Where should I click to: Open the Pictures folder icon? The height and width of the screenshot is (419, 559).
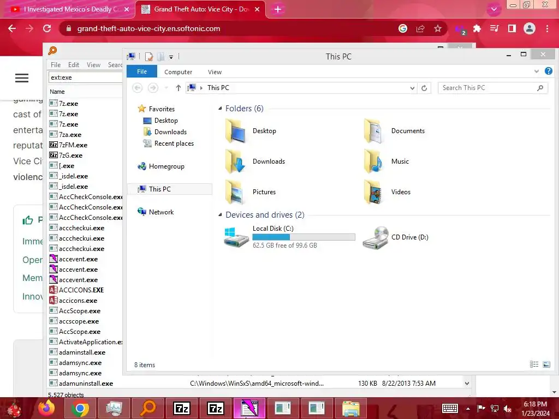[235, 192]
